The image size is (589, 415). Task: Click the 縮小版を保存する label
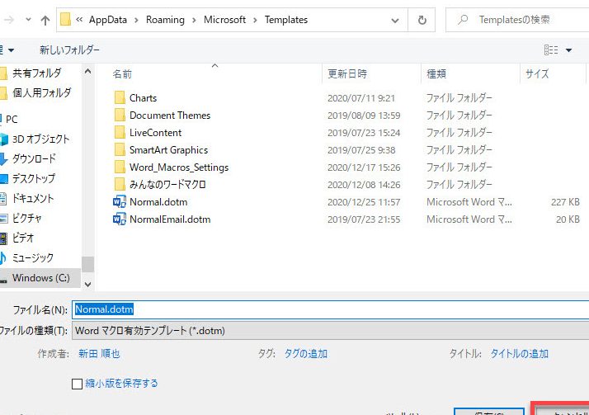click(121, 384)
